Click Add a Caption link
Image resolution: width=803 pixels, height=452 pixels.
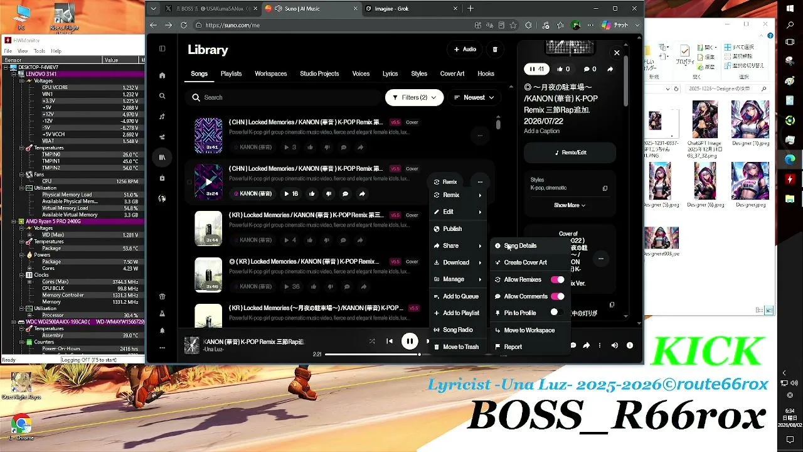541,131
